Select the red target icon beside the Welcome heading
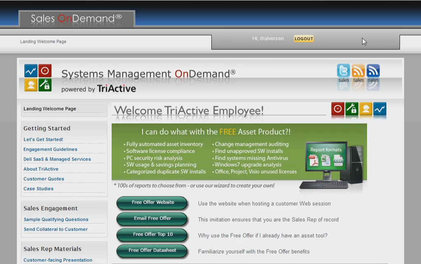Image resolution: width=421 pixels, height=264 pixels. [338, 109]
